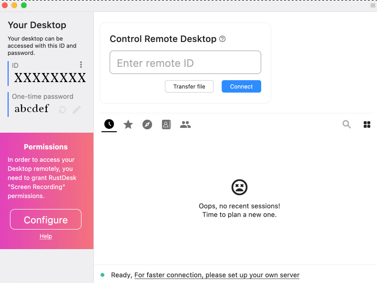Edit the one-time password pencil icon
The height and width of the screenshot is (283, 377).
point(77,110)
